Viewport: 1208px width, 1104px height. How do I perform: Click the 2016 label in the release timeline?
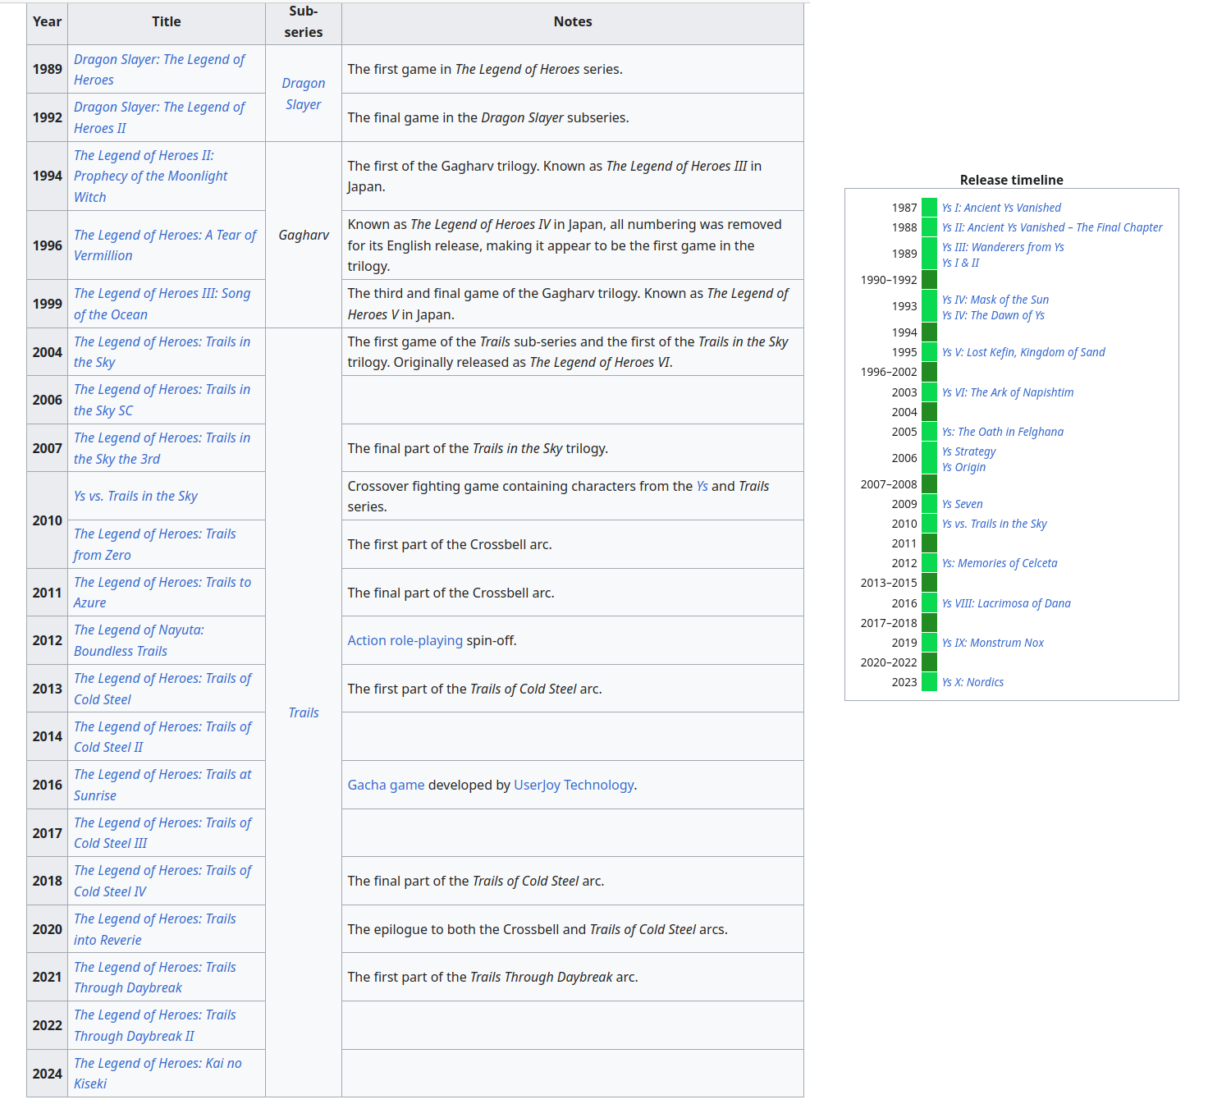pyautogui.click(x=904, y=603)
